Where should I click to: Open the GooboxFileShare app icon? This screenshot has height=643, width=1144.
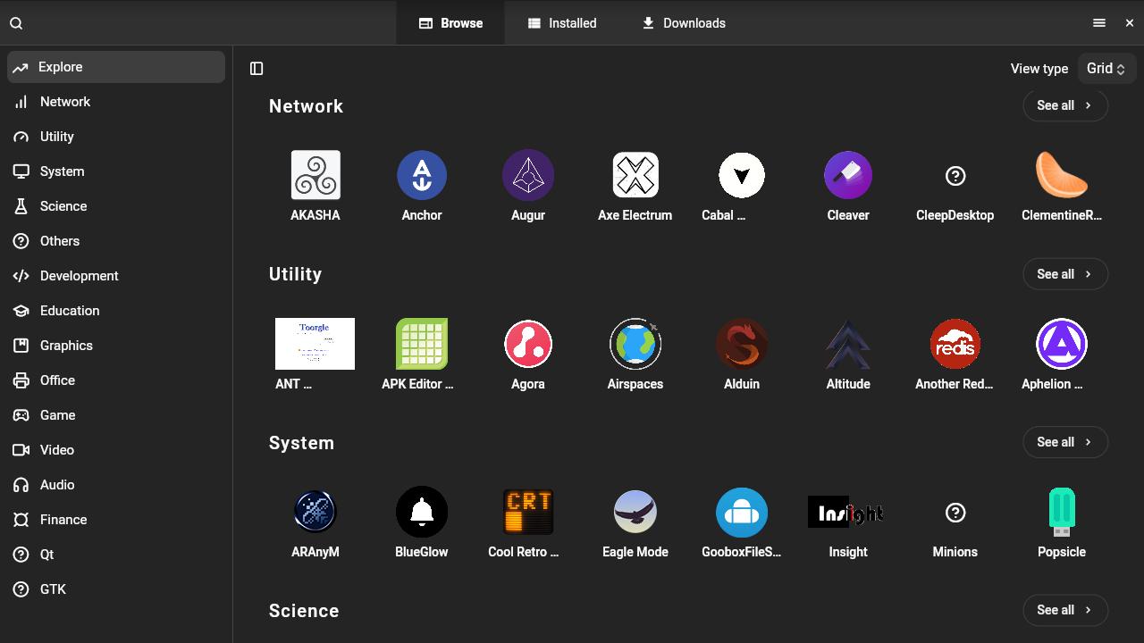[742, 512]
